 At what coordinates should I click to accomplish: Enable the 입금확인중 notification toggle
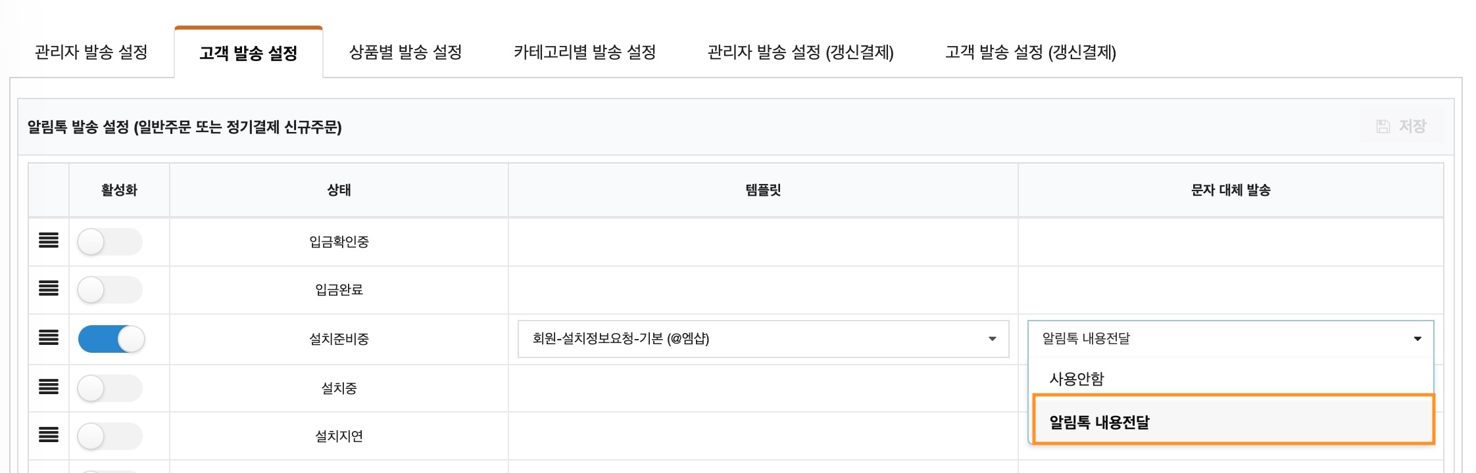(109, 241)
